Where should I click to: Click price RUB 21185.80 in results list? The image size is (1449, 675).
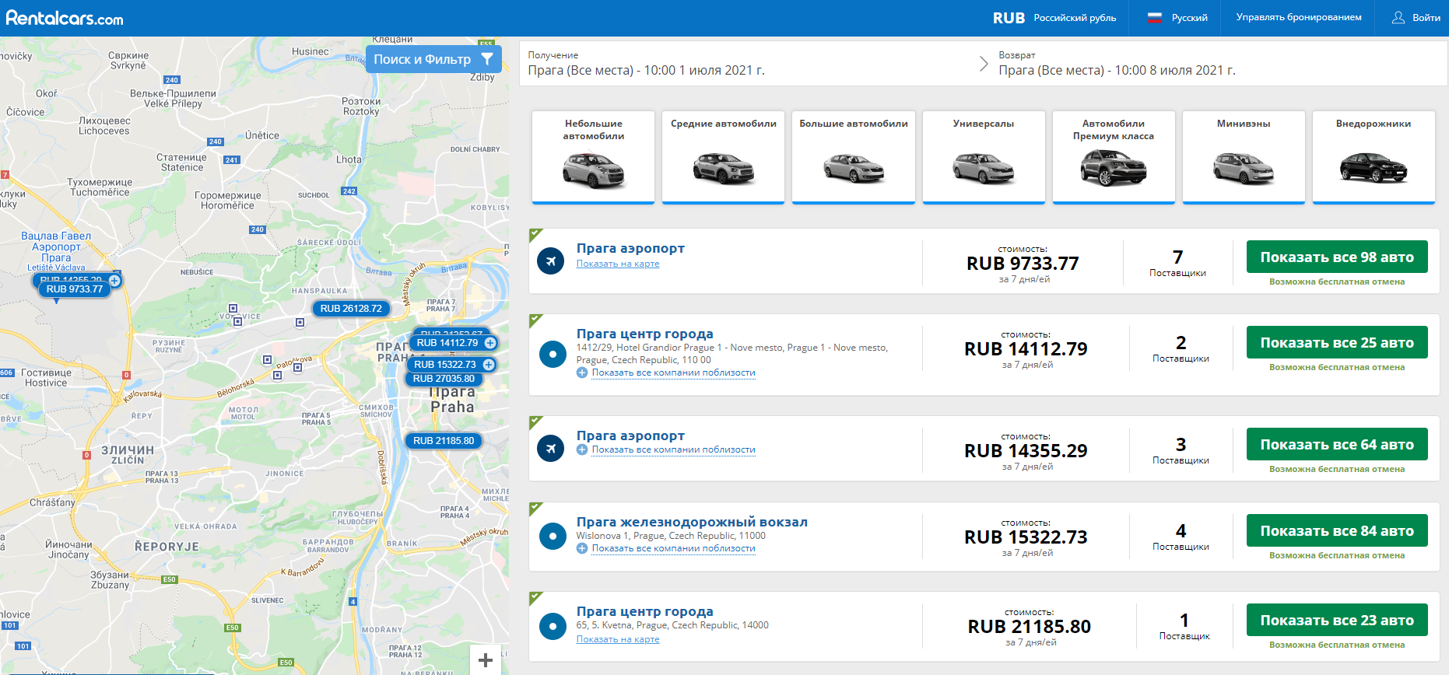pyautogui.click(x=1029, y=627)
